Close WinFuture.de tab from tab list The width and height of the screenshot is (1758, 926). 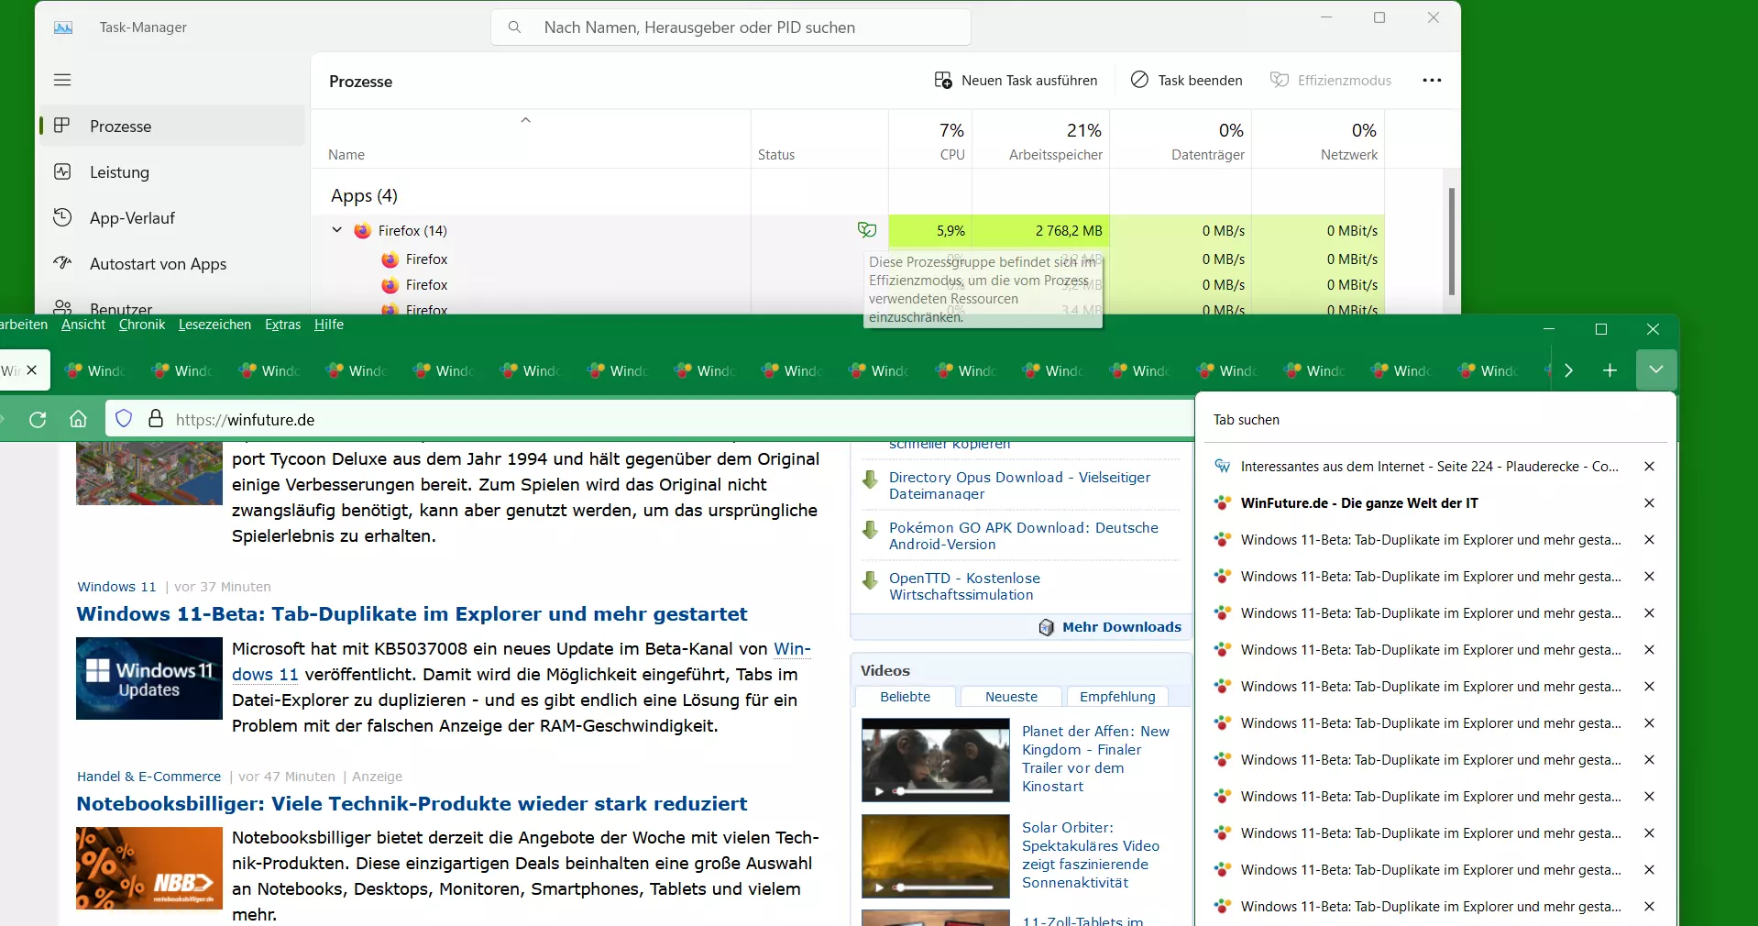tap(1649, 502)
